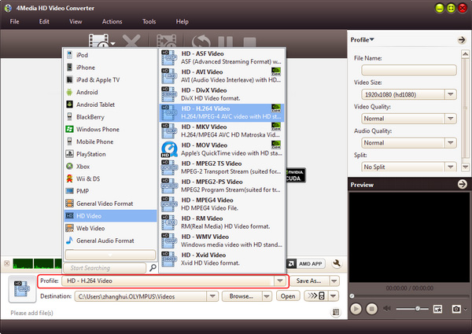Open the Actions menu
This screenshot has height=334, width=472.
(x=112, y=21)
